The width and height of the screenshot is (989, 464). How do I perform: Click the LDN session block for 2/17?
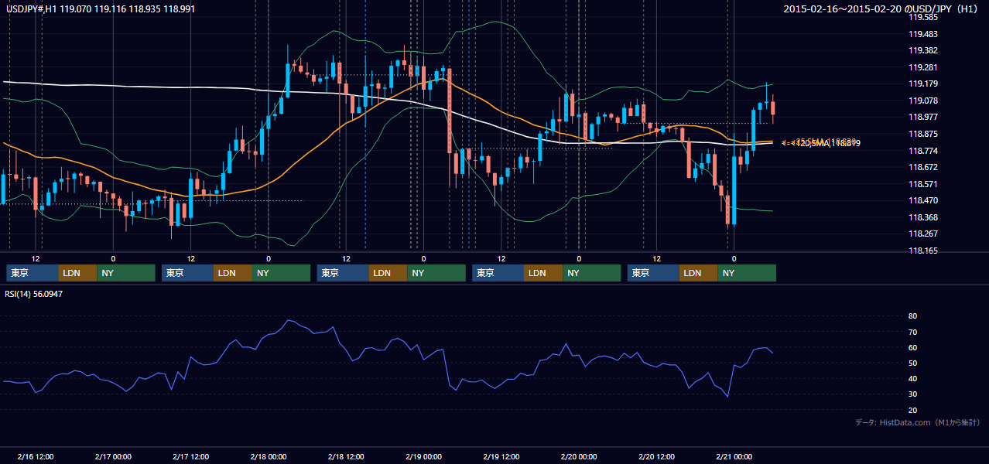(x=233, y=273)
